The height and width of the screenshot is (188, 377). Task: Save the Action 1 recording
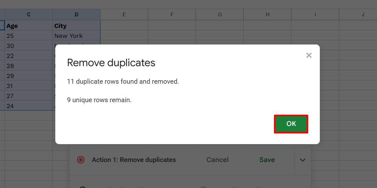point(267,160)
